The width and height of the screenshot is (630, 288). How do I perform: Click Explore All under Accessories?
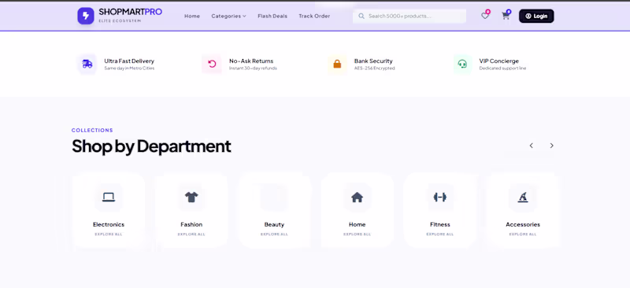click(x=523, y=234)
